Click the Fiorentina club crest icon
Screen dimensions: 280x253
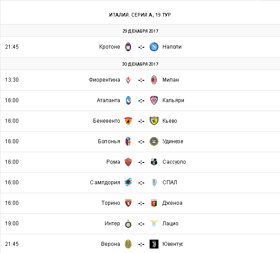coord(128,80)
